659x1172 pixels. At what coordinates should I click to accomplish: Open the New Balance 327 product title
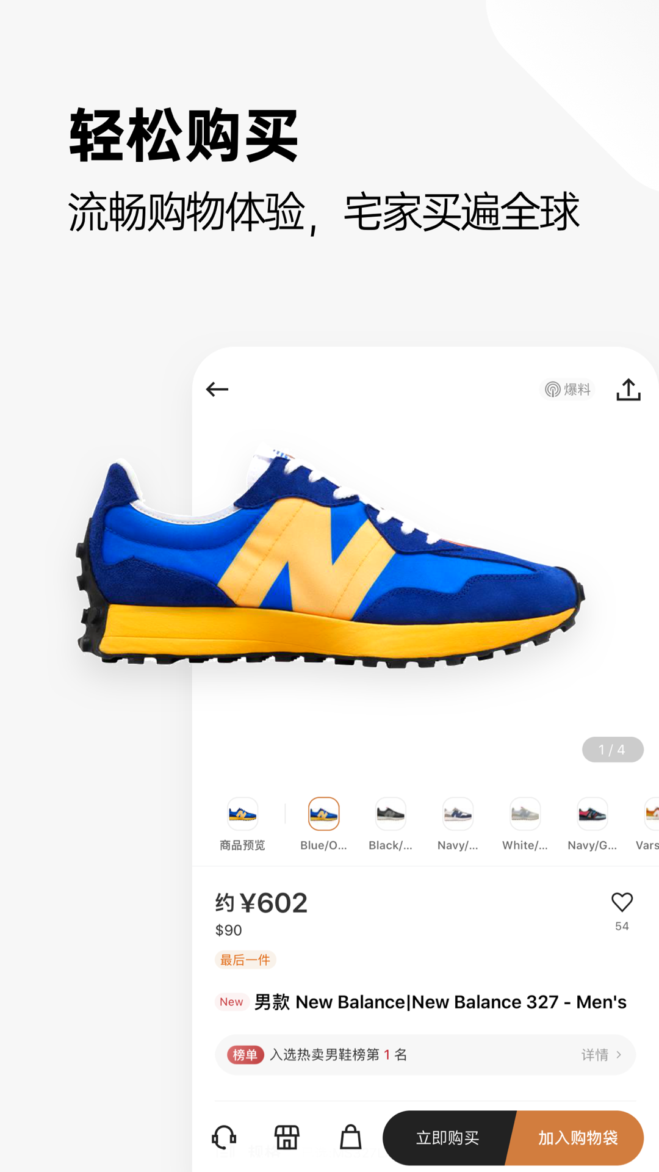pos(440,1002)
